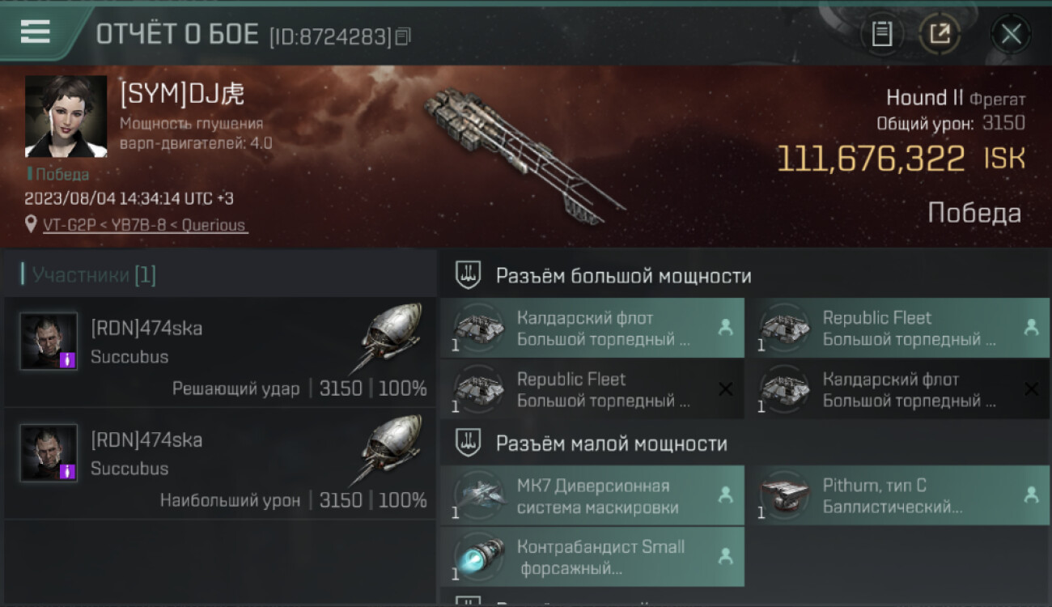
Task: Open the [SYM]DJ pilot portrait
Action: pyautogui.click(x=66, y=117)
